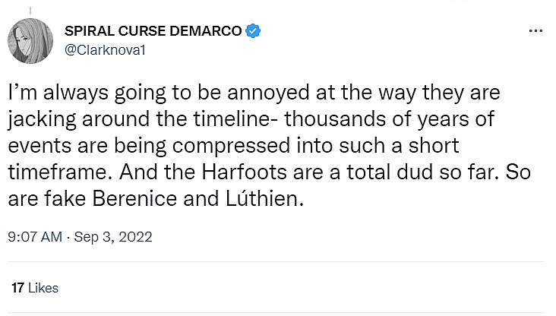Open the SPIRAL CURSE DEMARCO profile avatar

(31, 40)
